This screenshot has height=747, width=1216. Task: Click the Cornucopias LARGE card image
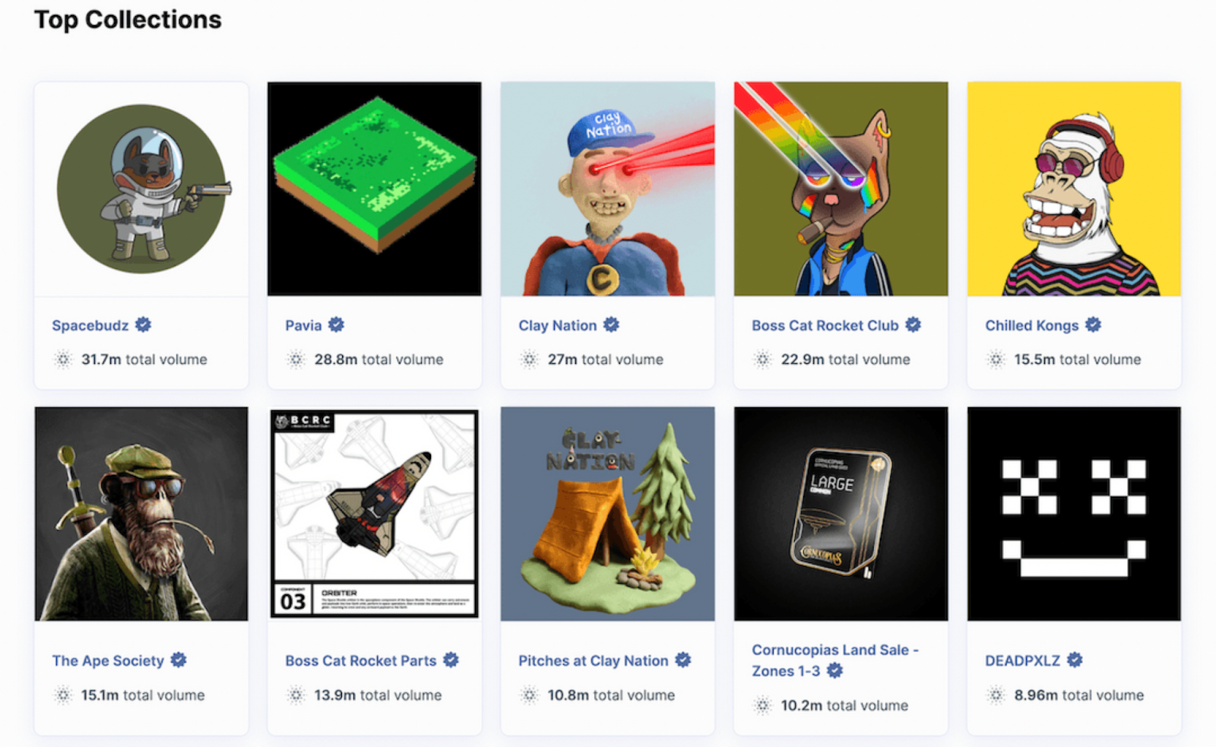tap(841, 514)
